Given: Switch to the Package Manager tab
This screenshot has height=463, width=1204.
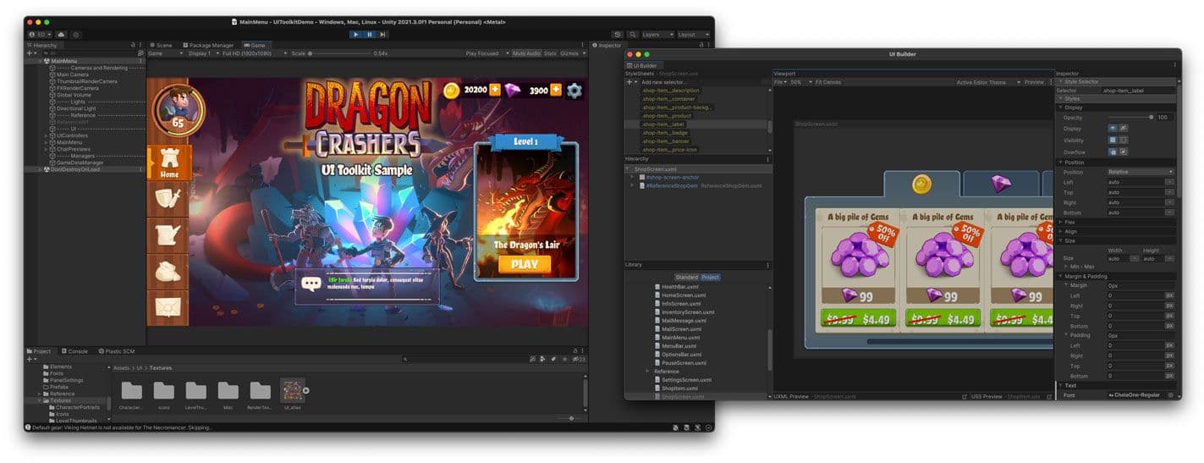Looking at the screenshot, I should coord(208,45).
